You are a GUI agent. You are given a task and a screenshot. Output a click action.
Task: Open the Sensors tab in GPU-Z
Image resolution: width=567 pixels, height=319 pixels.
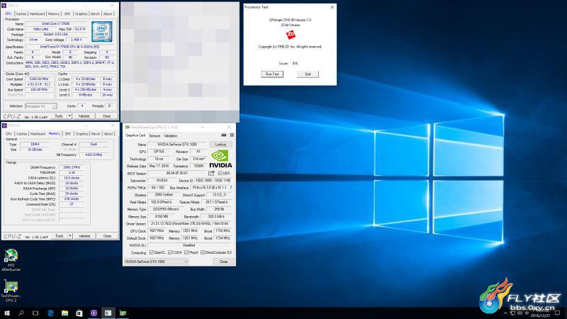pyautogui.click(x=155, y=135)
